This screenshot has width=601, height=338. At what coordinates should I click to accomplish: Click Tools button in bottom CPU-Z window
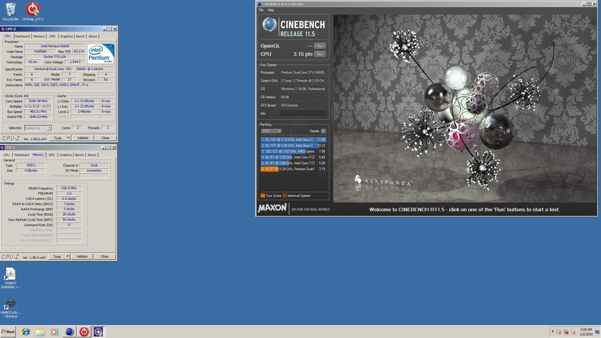click(x=57, y=257)
